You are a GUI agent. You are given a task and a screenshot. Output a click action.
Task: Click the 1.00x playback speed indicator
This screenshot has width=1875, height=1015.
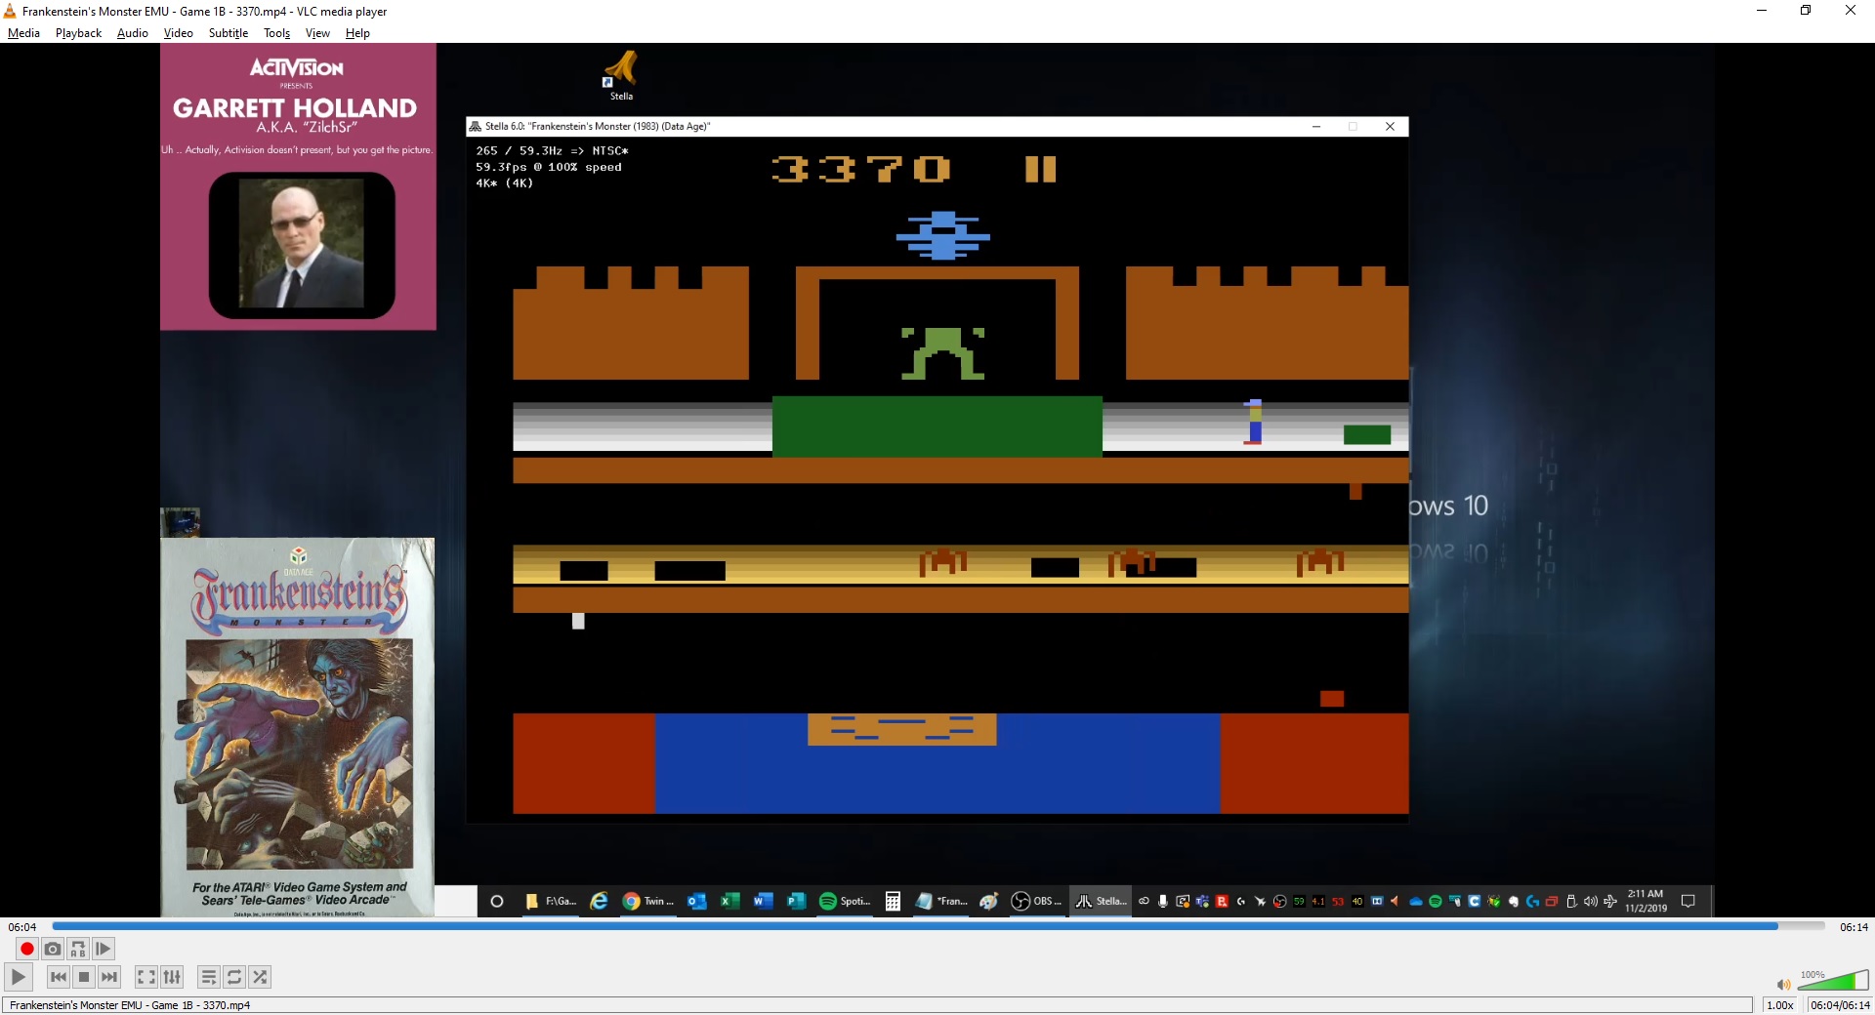[1780, 1005]
